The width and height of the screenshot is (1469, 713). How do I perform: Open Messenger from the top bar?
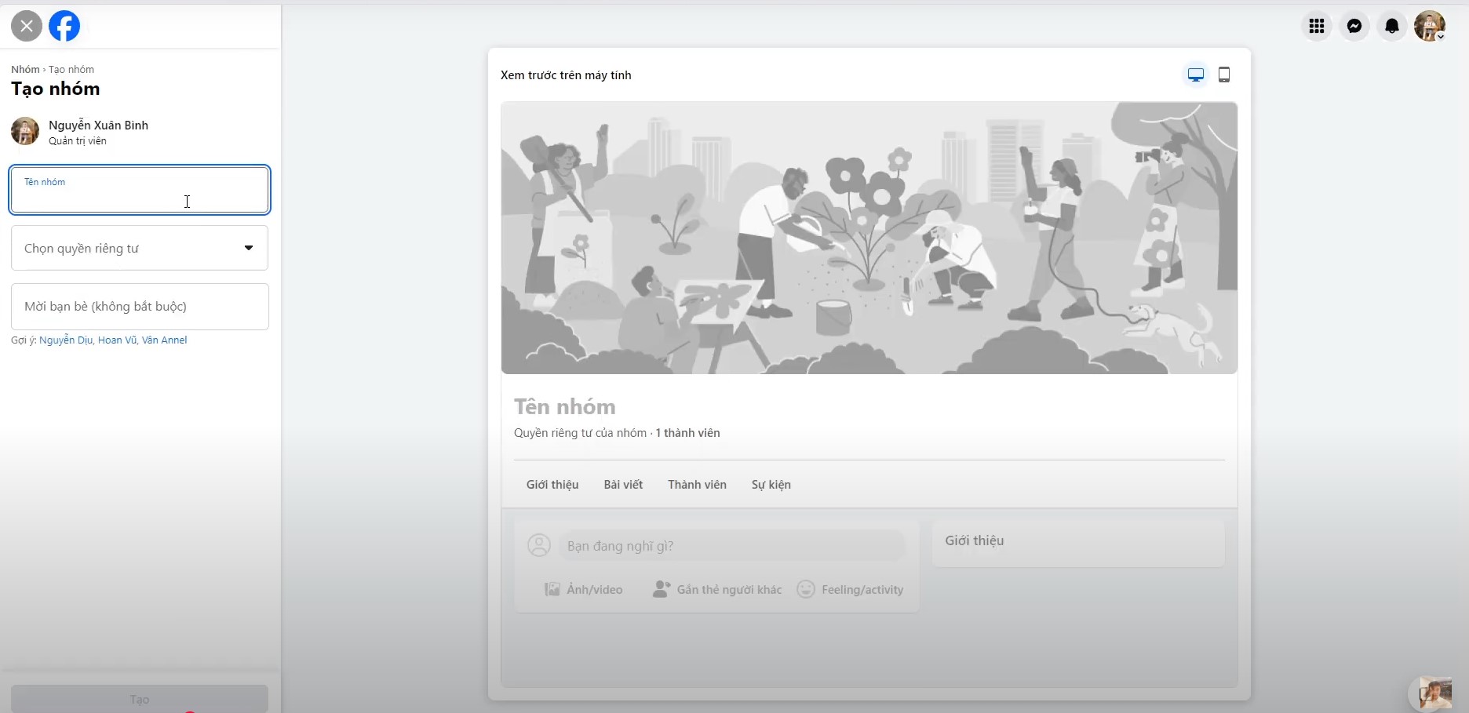coord(1354,26)
